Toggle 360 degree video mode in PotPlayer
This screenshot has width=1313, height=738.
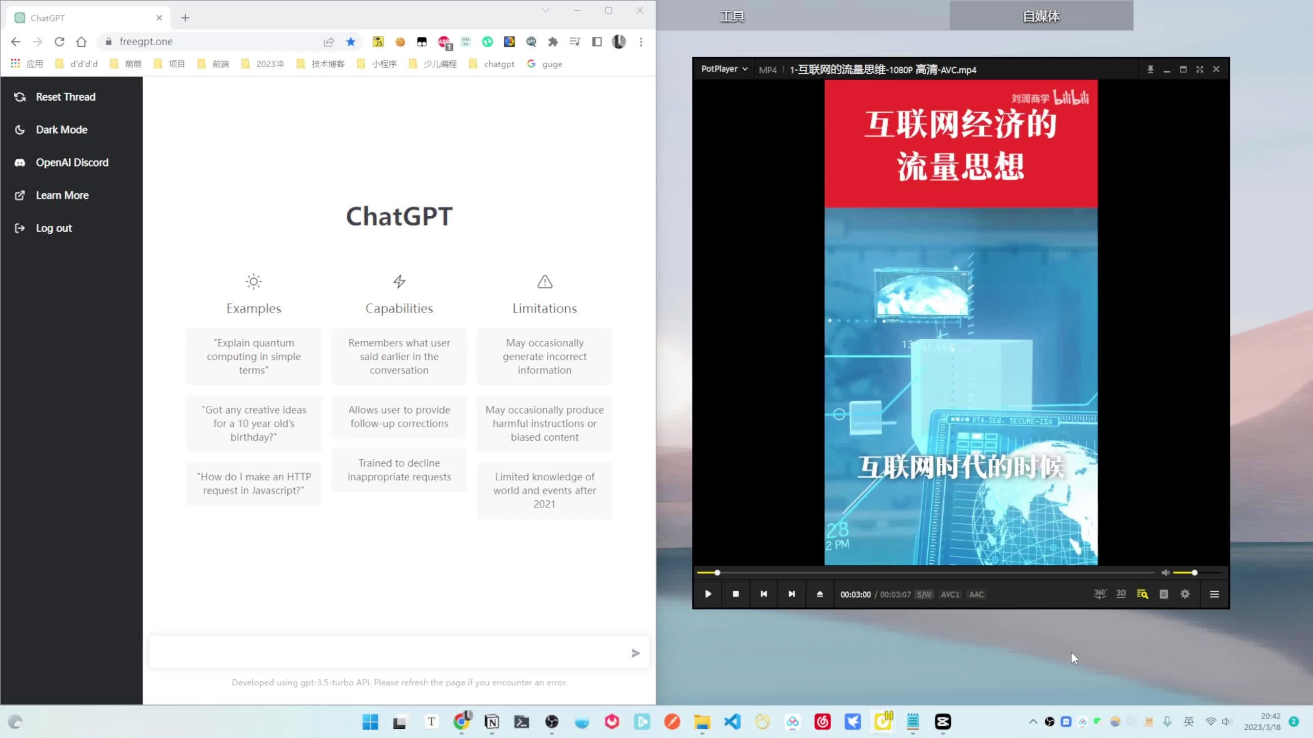[x=1100, y=593]
